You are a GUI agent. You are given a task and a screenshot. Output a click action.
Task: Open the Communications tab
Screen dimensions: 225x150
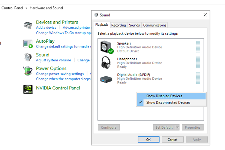point(154,25)
